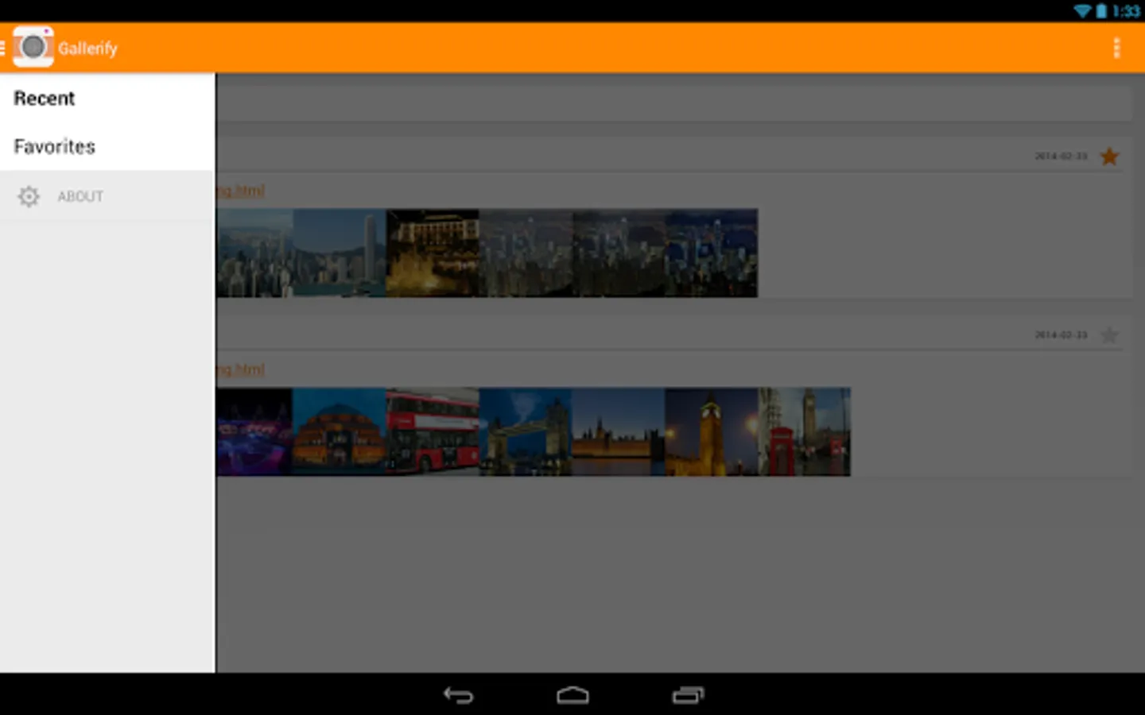This screenshot has height=715, width=1145.
Task: Open the Tower Bridge night thumbnail
Action: point(526,431)
